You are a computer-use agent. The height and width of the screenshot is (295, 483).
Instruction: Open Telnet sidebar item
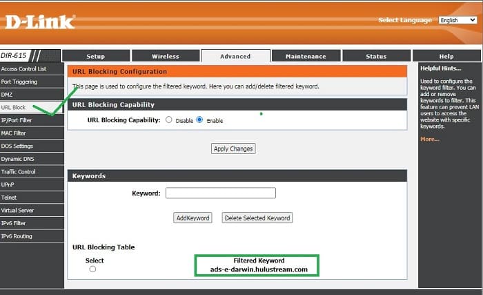tap(32, 198)
